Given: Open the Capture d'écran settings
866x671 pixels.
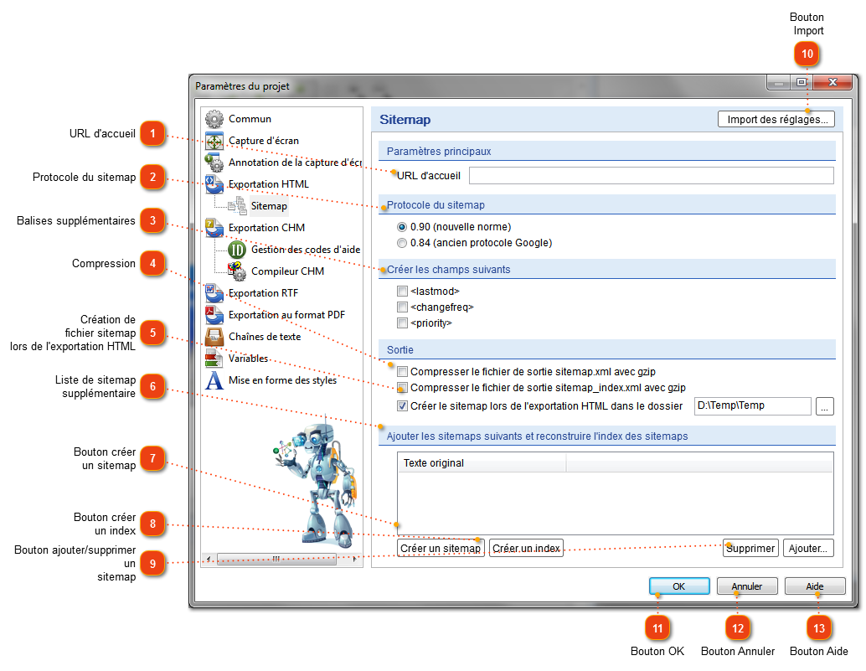Looking at the screenshot, I should (x=264, y=141).
